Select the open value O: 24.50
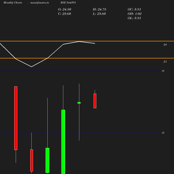The image size is (174, 174). pyautogui.click(x=64, y=9)
